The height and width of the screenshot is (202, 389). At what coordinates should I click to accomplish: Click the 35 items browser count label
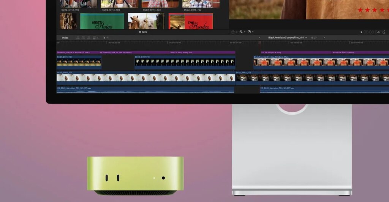coord(143,32)
